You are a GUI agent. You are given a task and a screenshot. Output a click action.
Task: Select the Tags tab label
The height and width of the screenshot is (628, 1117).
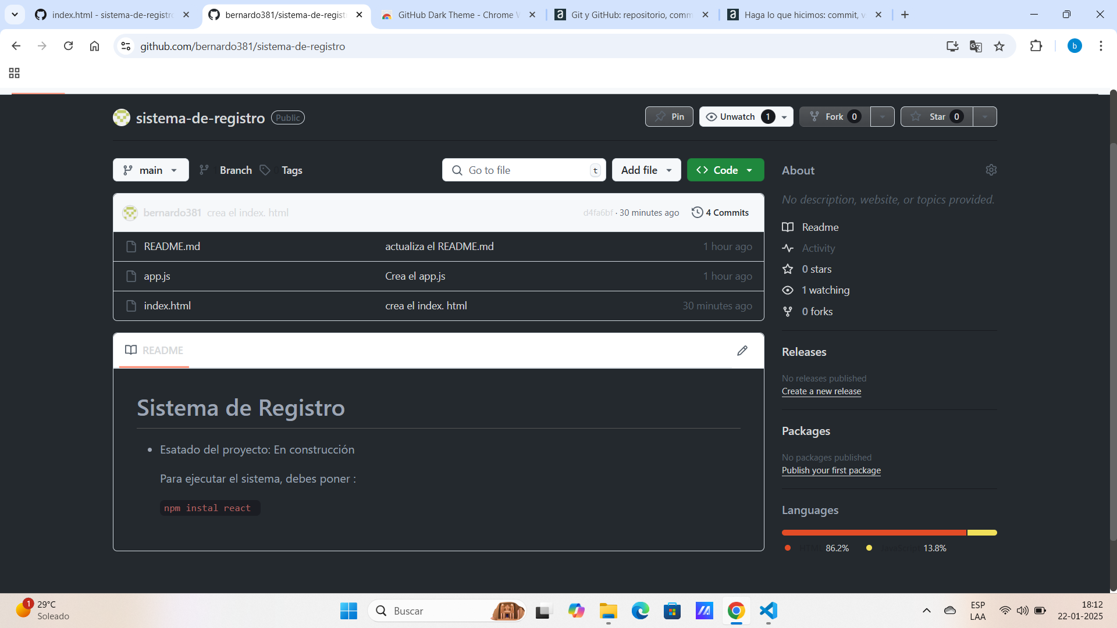pyautogui.click(x=291, y=170)
